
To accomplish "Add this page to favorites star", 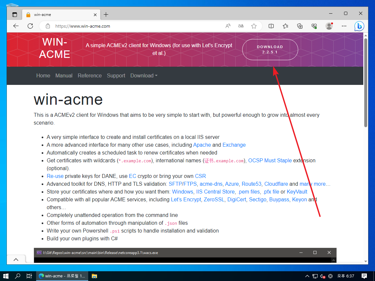I will click(254, 26).
